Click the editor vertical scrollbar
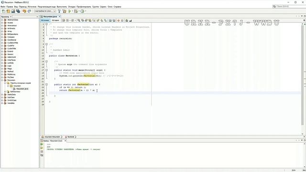The width and height of the screenshot is (306, 172). coord(303,75)
